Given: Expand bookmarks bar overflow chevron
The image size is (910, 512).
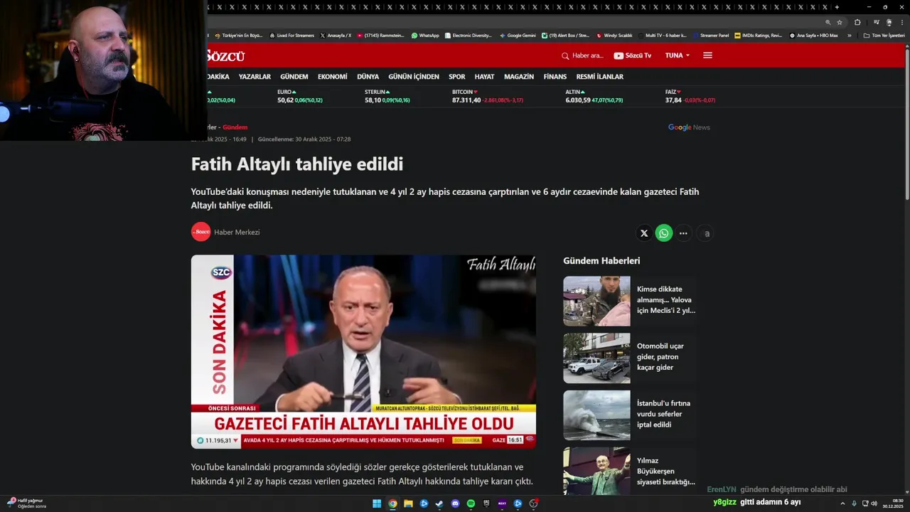Looking at the screenshot, I should (850, 36).
